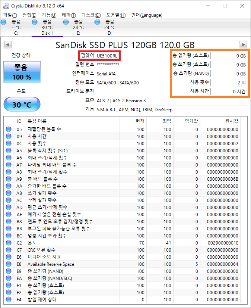Click the status icon for attribute A6
This screenshot has height=308, width=251.
[9, 158]
